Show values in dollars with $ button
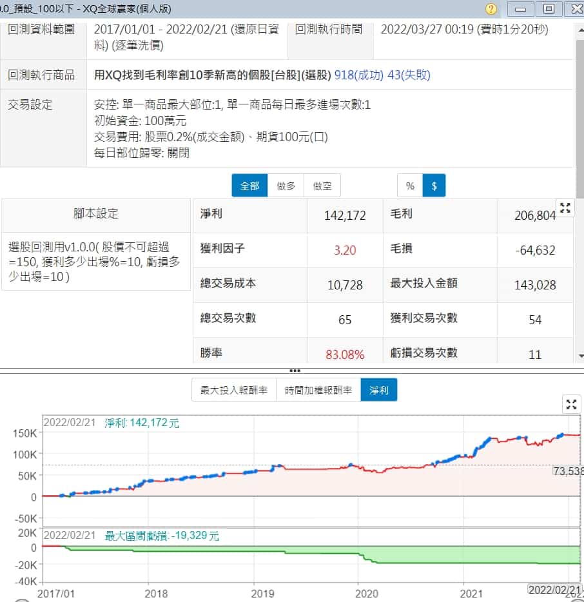 coord(434,186)
